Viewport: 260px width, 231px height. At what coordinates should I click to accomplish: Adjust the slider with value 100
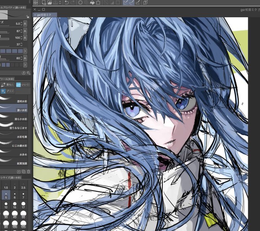click(5, 39)
